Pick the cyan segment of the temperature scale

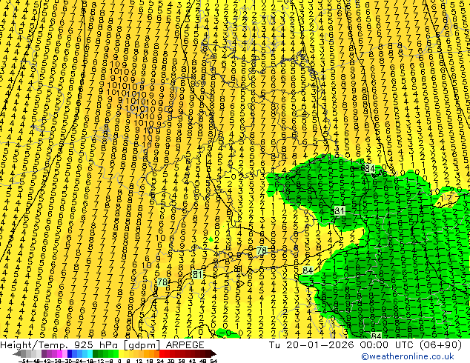click(90, 354)
